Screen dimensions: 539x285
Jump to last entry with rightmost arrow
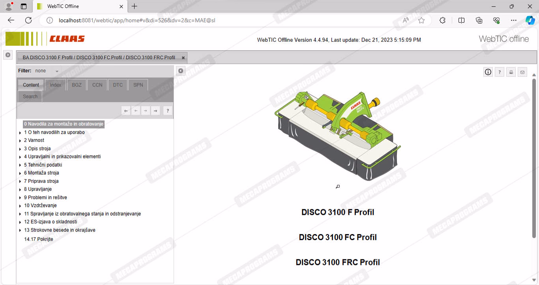click(x=155, y=111)
